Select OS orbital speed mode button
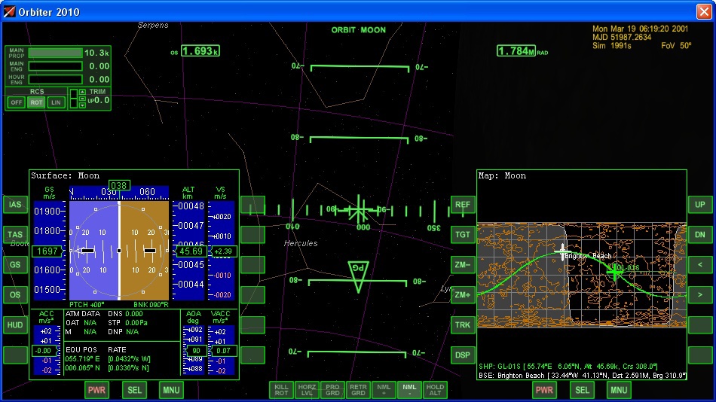This screenshot has height=402, width=716. coord(15,295)
